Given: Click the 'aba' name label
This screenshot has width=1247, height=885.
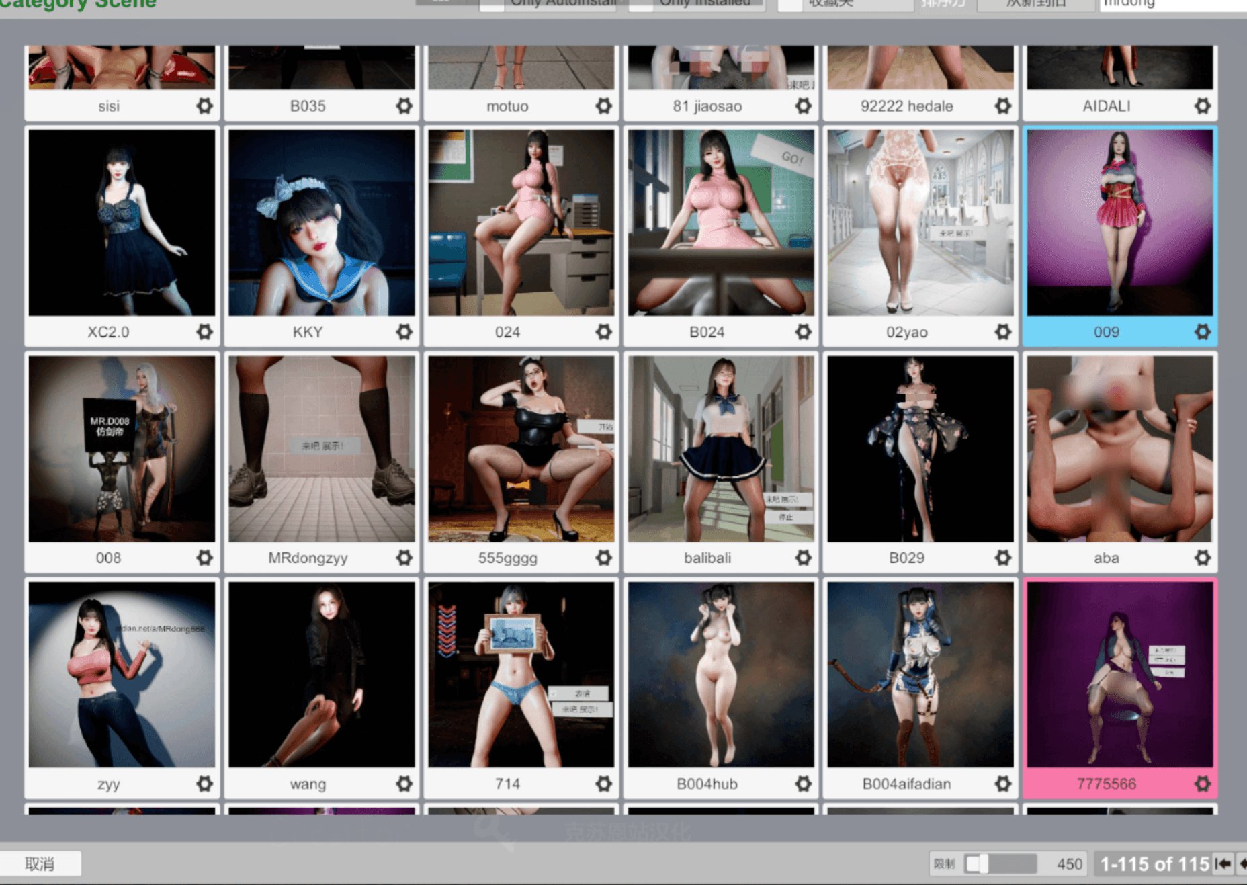Looking at the screenshot, I should pyautogui.click(x=1107, y=558).
